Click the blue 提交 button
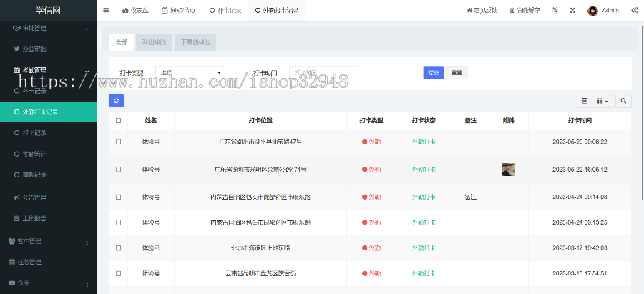 pyautogui.click(x=434, y=72)
